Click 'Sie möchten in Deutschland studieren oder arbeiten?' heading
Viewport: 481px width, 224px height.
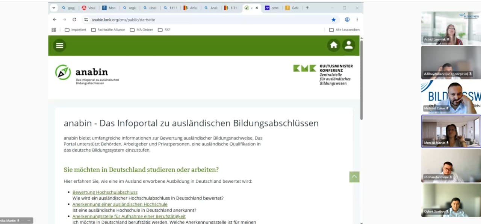141,170
